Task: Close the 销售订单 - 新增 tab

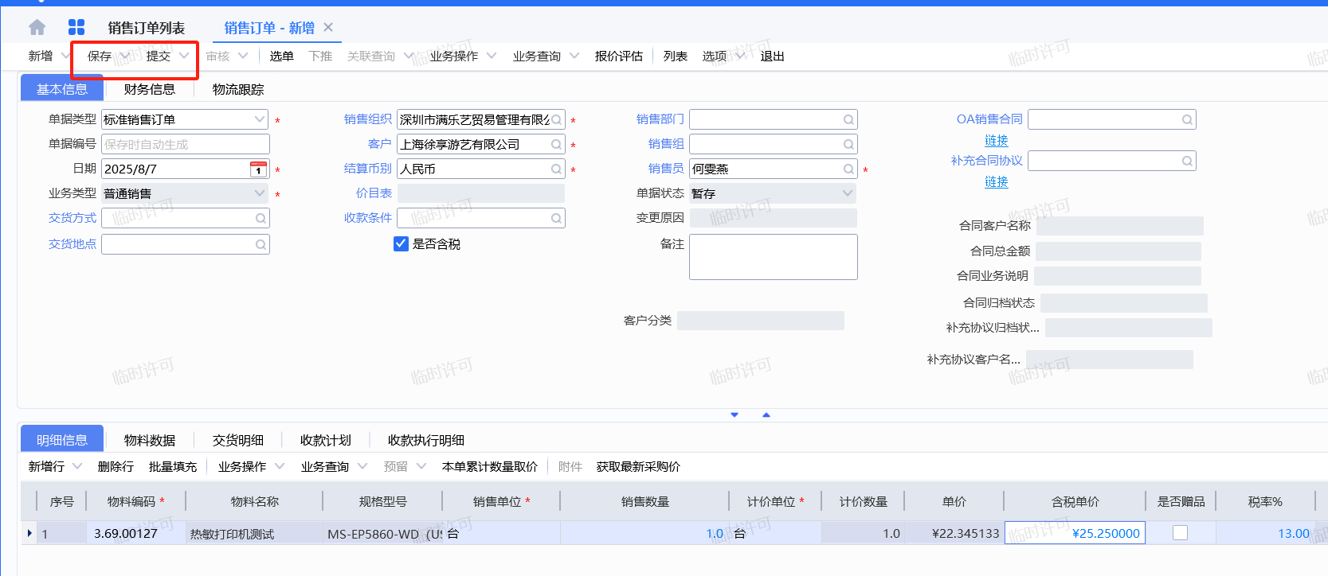Action: tap(328, 27)
